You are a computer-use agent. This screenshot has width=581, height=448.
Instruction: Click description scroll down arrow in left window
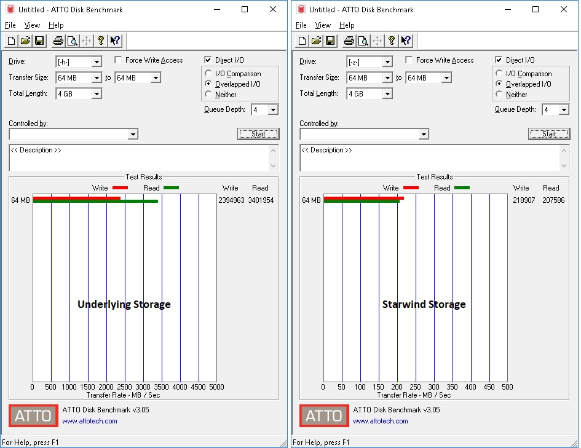pyautogui.click(x=274, y=165)
